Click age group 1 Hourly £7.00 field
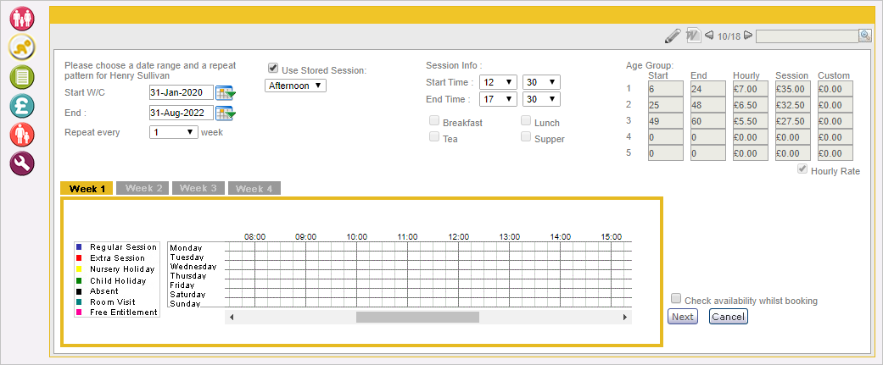Viewport: 883px width, 365px height. (751, 88)
